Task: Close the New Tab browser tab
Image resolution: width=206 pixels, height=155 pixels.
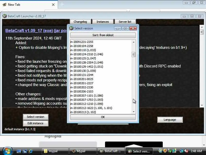Action: tap(53, 5)
